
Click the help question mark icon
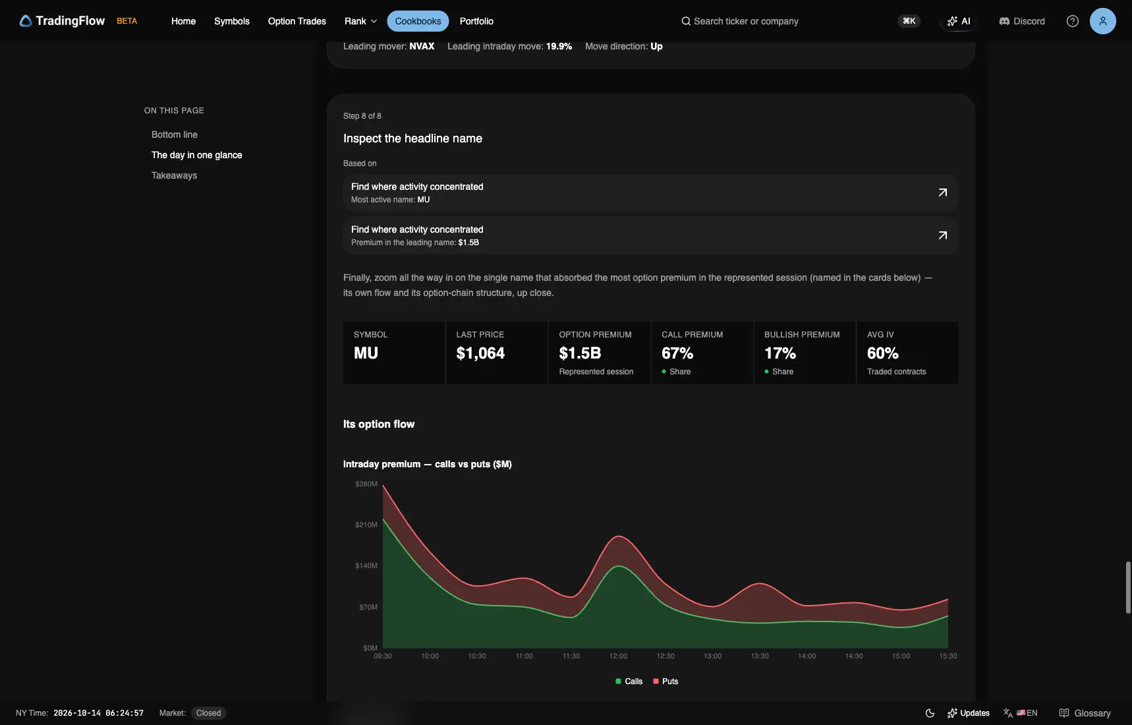click(1073, 21)
